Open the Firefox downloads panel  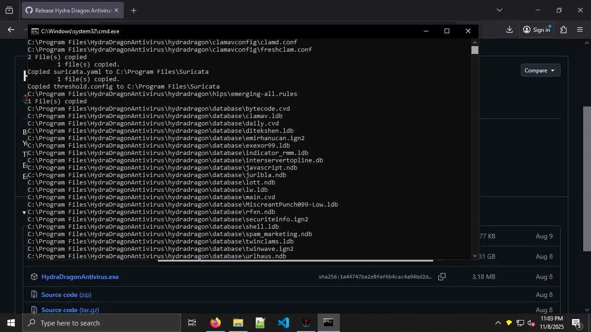[509, 30]
